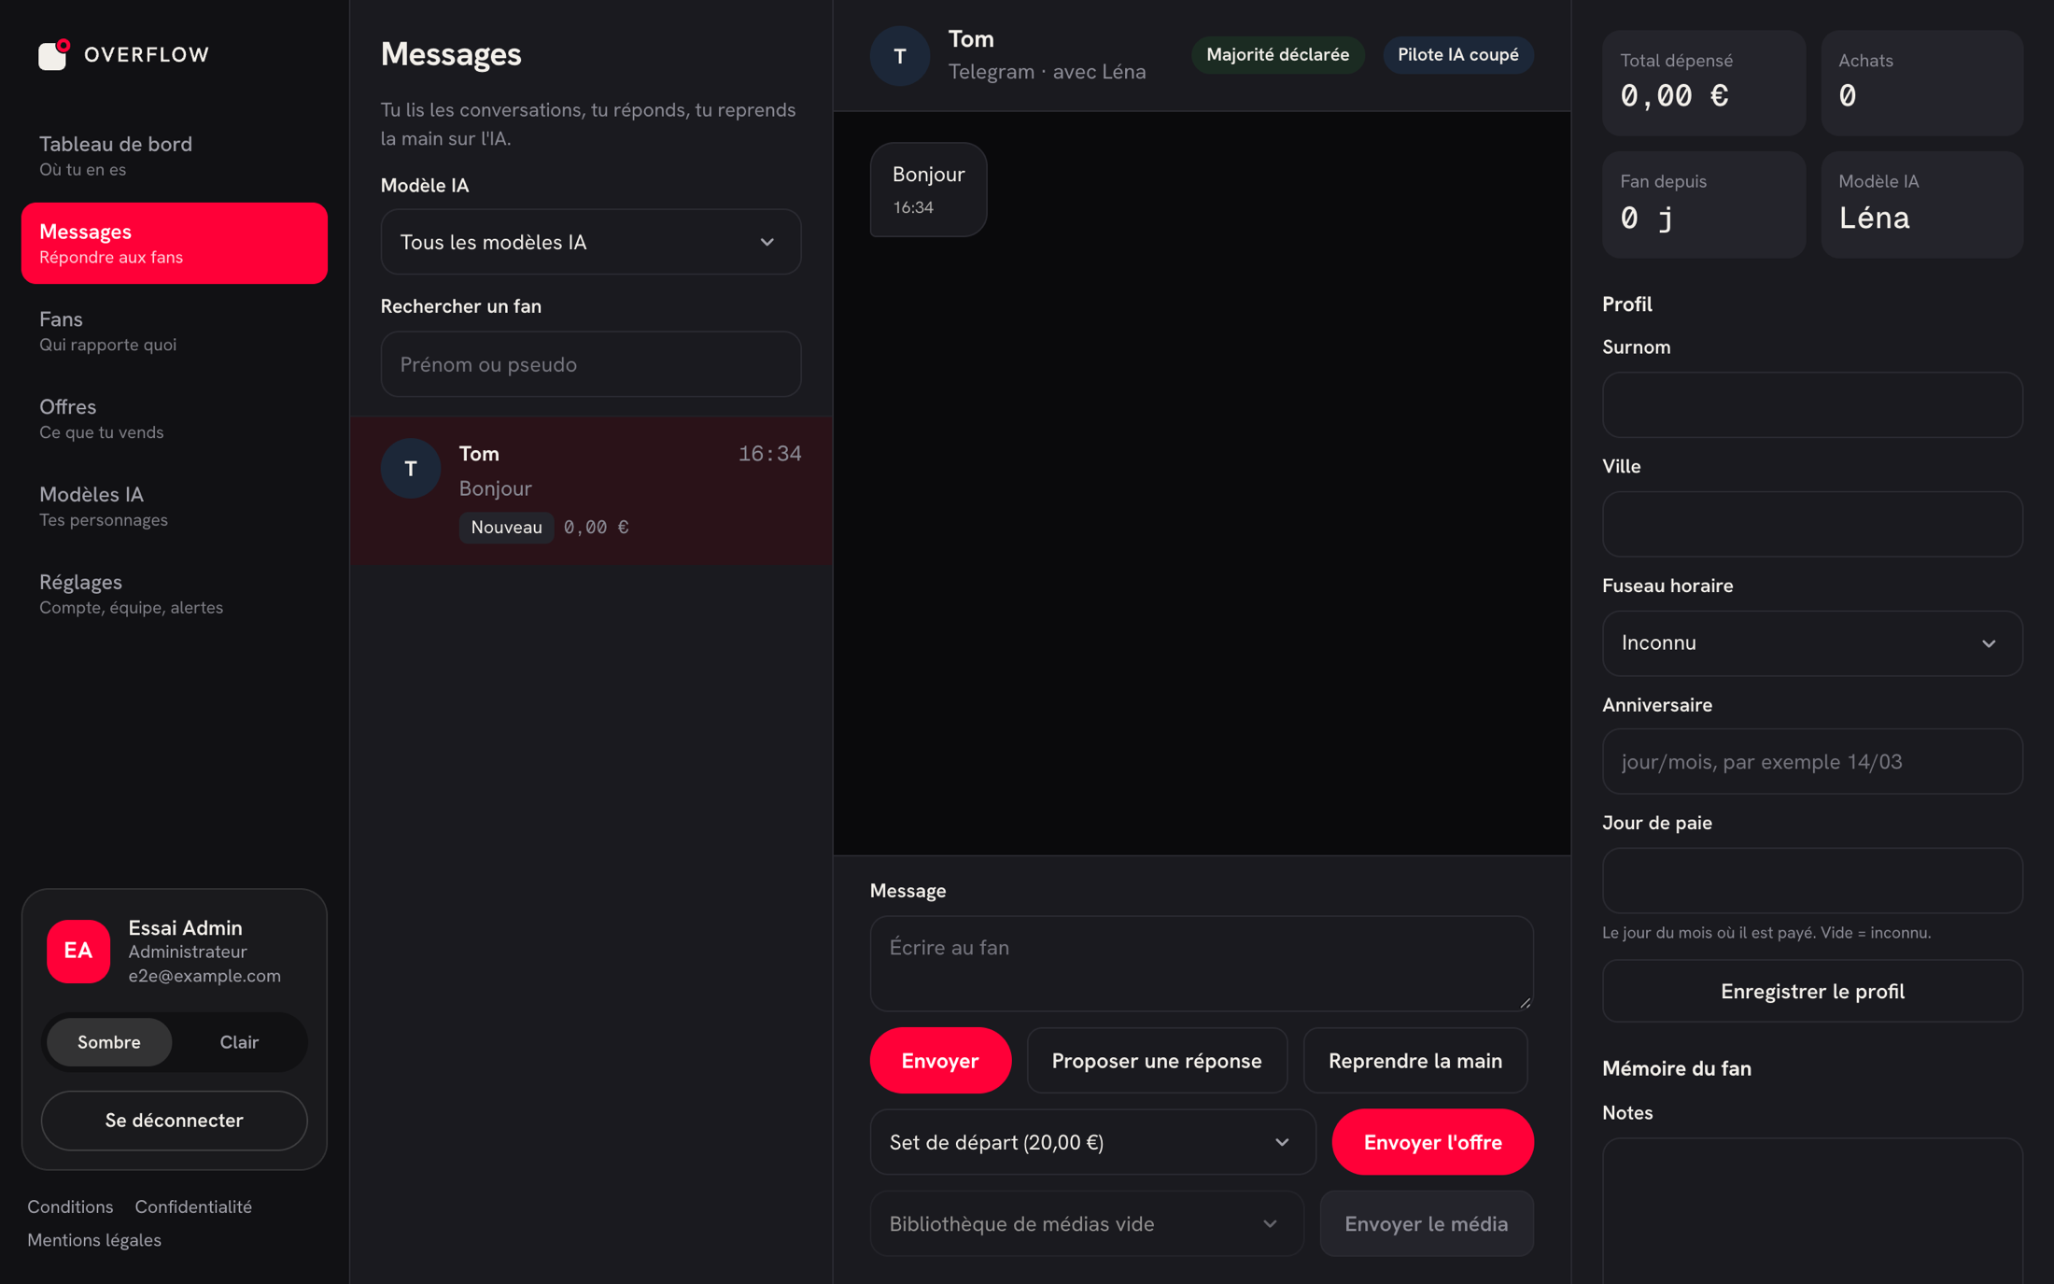Open the Mentions légales link
Image resolution: width=2054 pixels, height=1284 pixels.
94,1240
